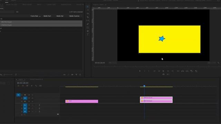Delete selection with Project panel trash icon

[x=80, y=75]
